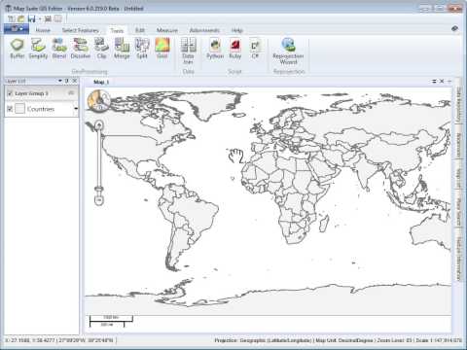Viewport: 467px width, 350px height.
Task: Select the Clip tool
Action: pos(101,49)
